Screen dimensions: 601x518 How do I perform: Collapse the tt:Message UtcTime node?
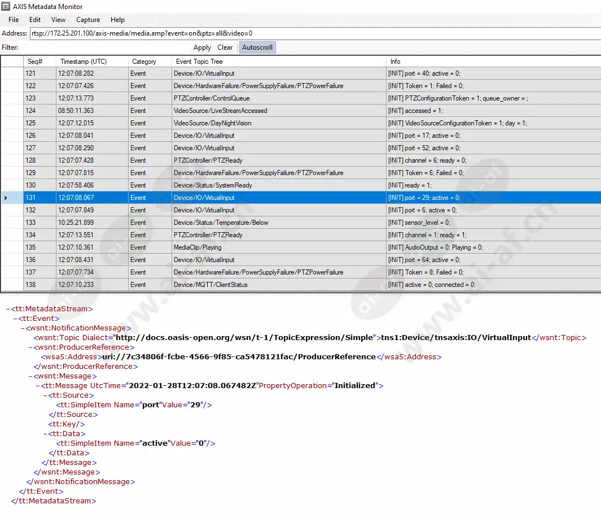(x=38, y=386)
